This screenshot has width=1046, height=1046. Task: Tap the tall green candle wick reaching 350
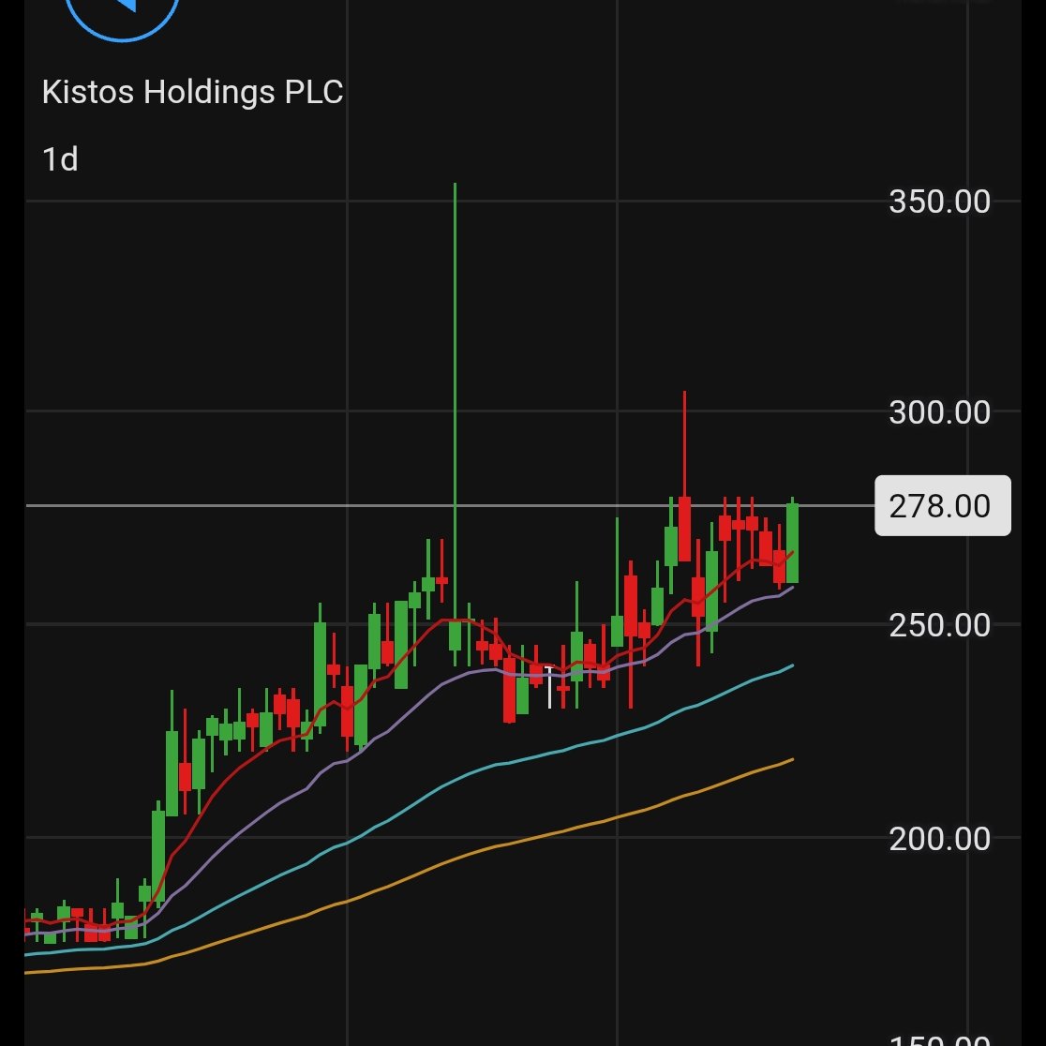coord(455,400)
